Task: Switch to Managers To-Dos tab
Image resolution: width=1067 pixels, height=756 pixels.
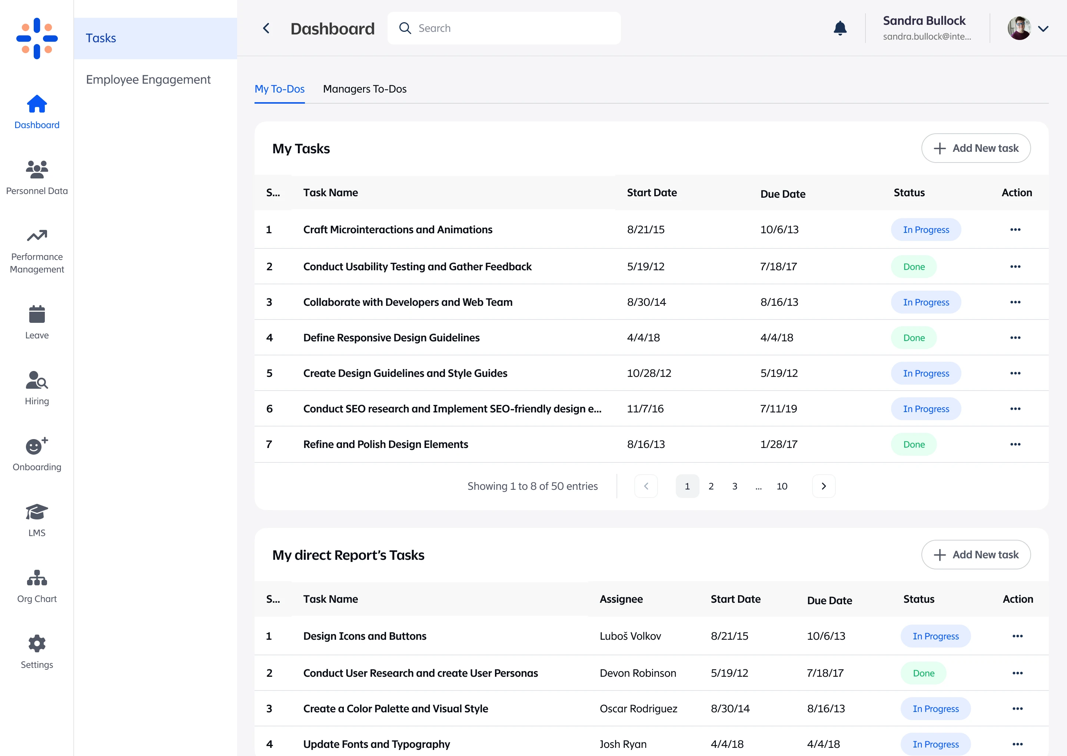Action: pyautogui.click(x=365, y=89)
